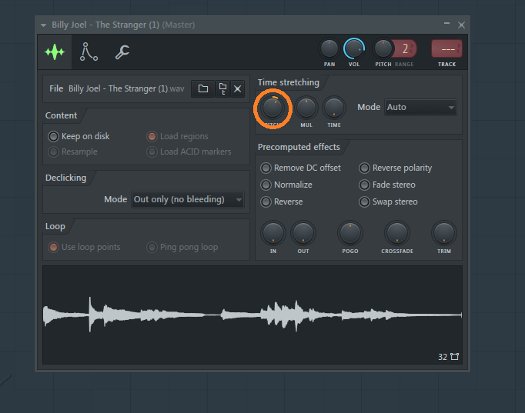The height and width of the screenshot is (413, 525).
Task: Click the TIME stretch knob
Action: click(x=334, y=108)
